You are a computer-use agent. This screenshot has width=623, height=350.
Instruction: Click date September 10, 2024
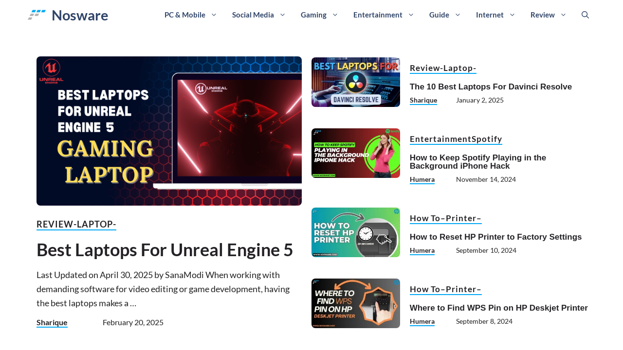486,250
